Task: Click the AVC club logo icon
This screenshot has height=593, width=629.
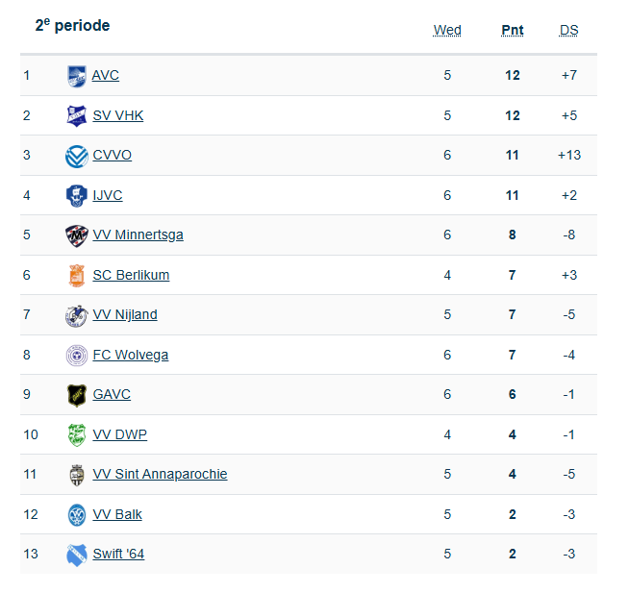Action: tap(76, 76)
